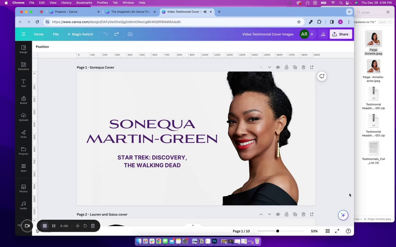
Task: Stop the screen recording
Action: click(45, 226)
